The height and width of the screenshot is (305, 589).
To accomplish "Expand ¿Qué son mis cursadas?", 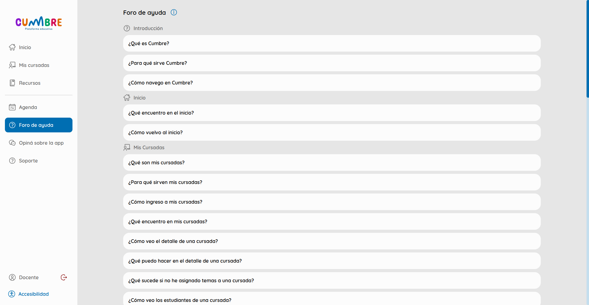I will coord(332,162).
